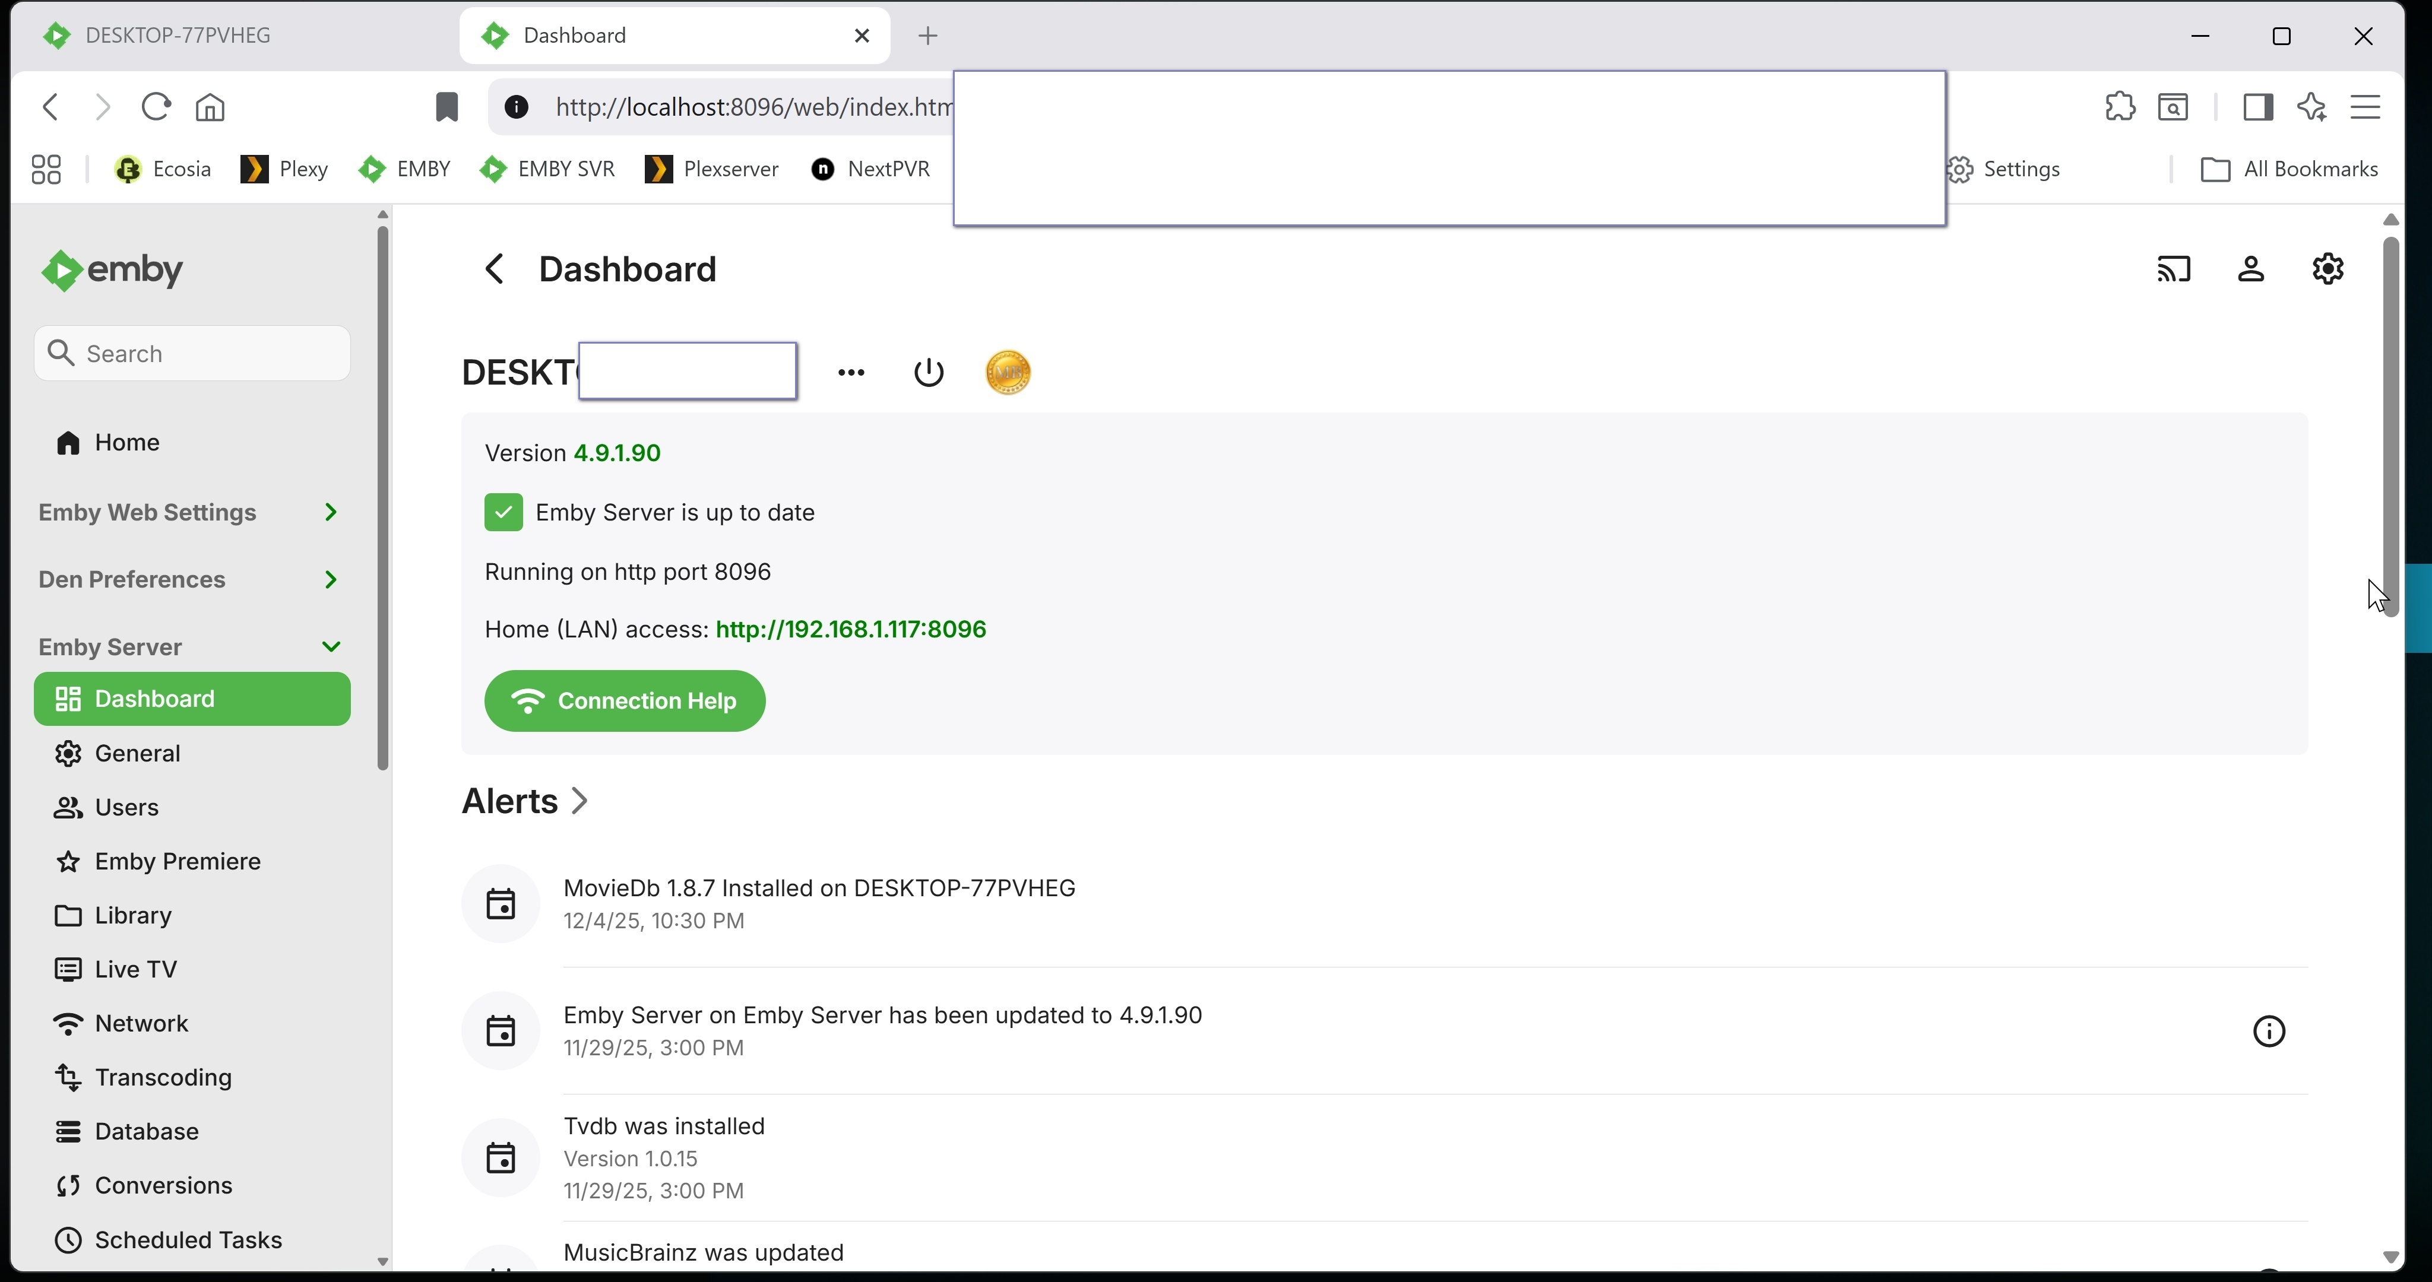Click the gold Emby Premiere coin badge

click(1008, 373)
